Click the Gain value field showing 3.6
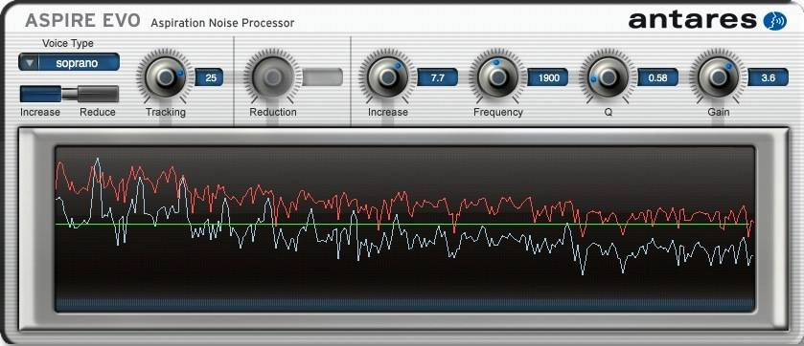Screen dimensions: 804x346 pyautogui.click(x=768, y=77)
